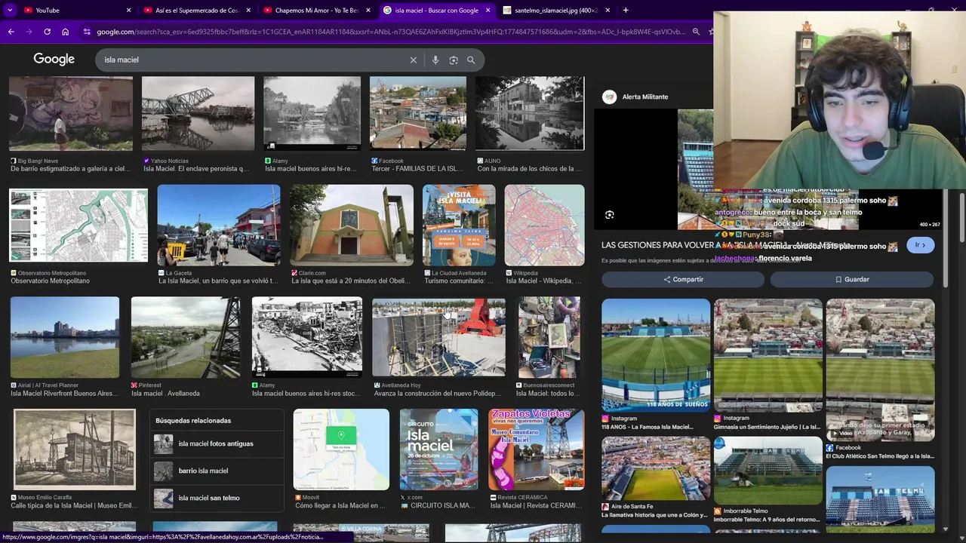The width and height of the screenshot is (966, 543).
Task: Open Big Bang! News mural thumbnail
Action: (71, 113)
